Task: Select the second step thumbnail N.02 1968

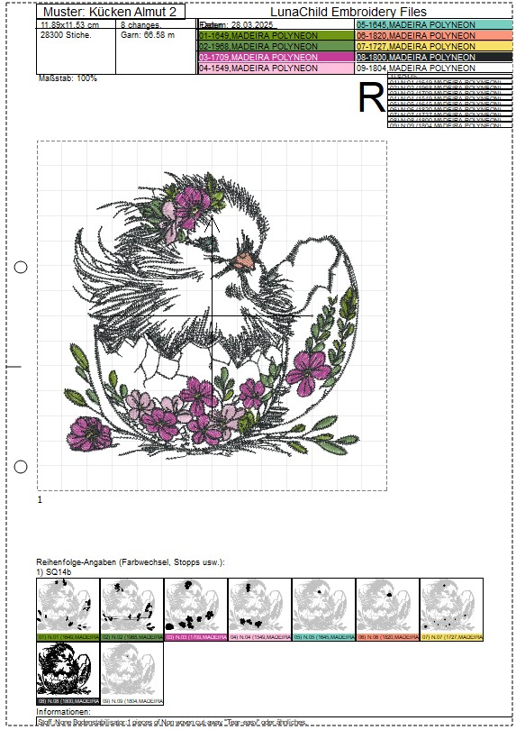Action: click(x=132, y=609)
